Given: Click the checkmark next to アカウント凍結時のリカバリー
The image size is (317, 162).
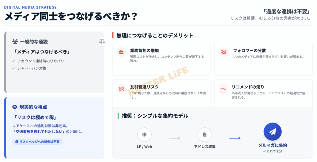Looking at the screenshot, I should (14, 61).
